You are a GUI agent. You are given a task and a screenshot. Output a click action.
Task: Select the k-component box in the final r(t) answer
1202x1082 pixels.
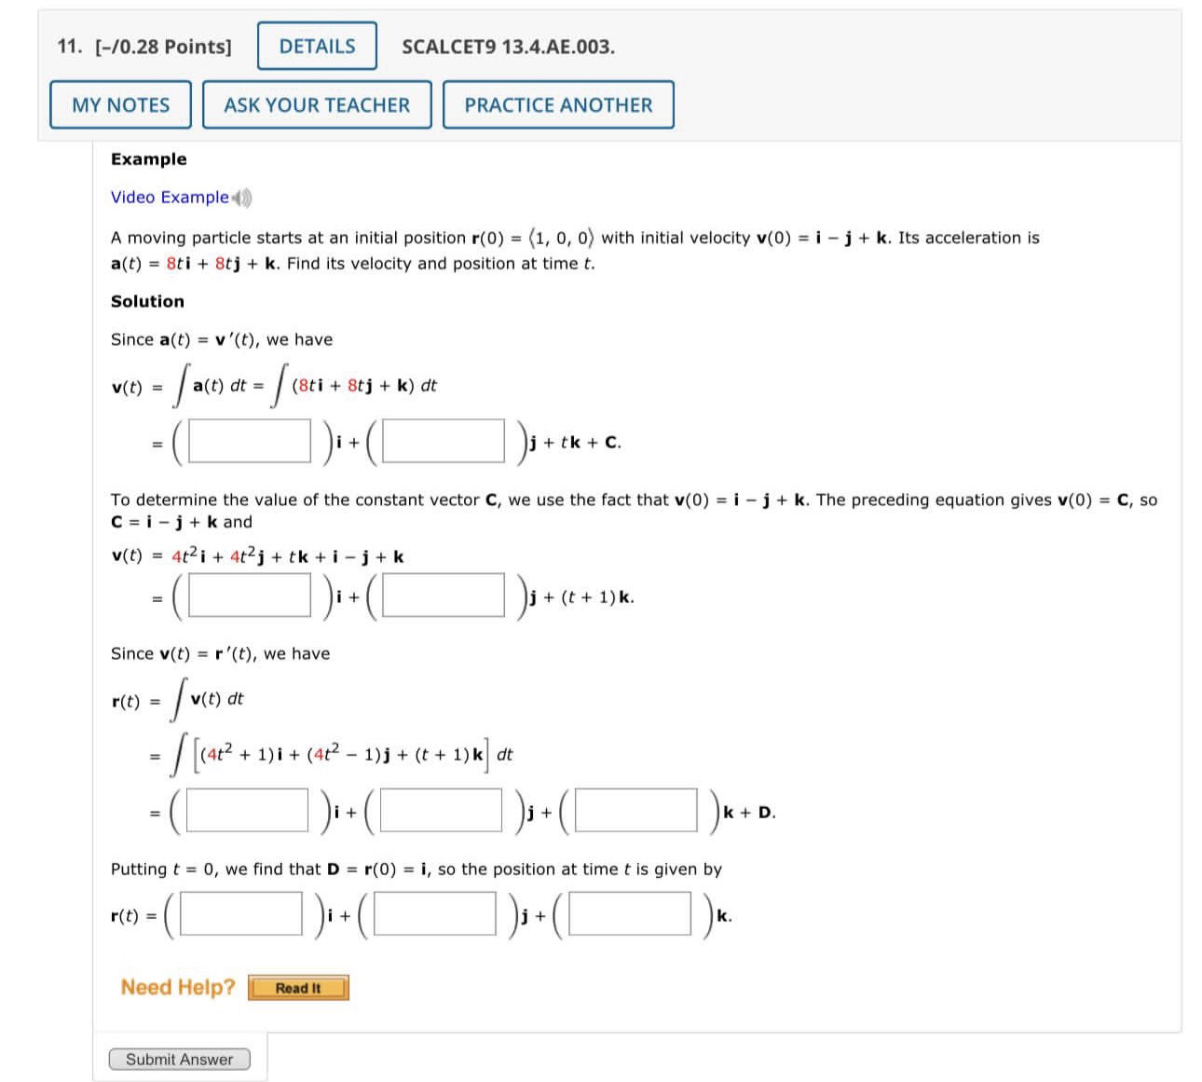629,915
